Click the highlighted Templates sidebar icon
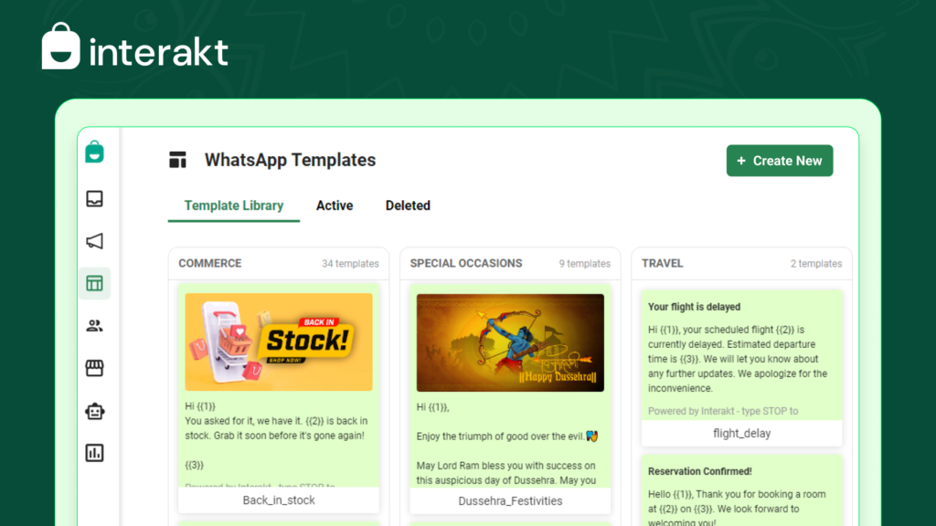 click(94, 283)
